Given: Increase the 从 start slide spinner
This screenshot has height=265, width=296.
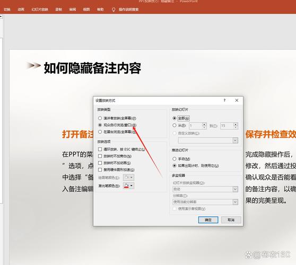Looking at the screenshot, I should (x=204, y=124).
